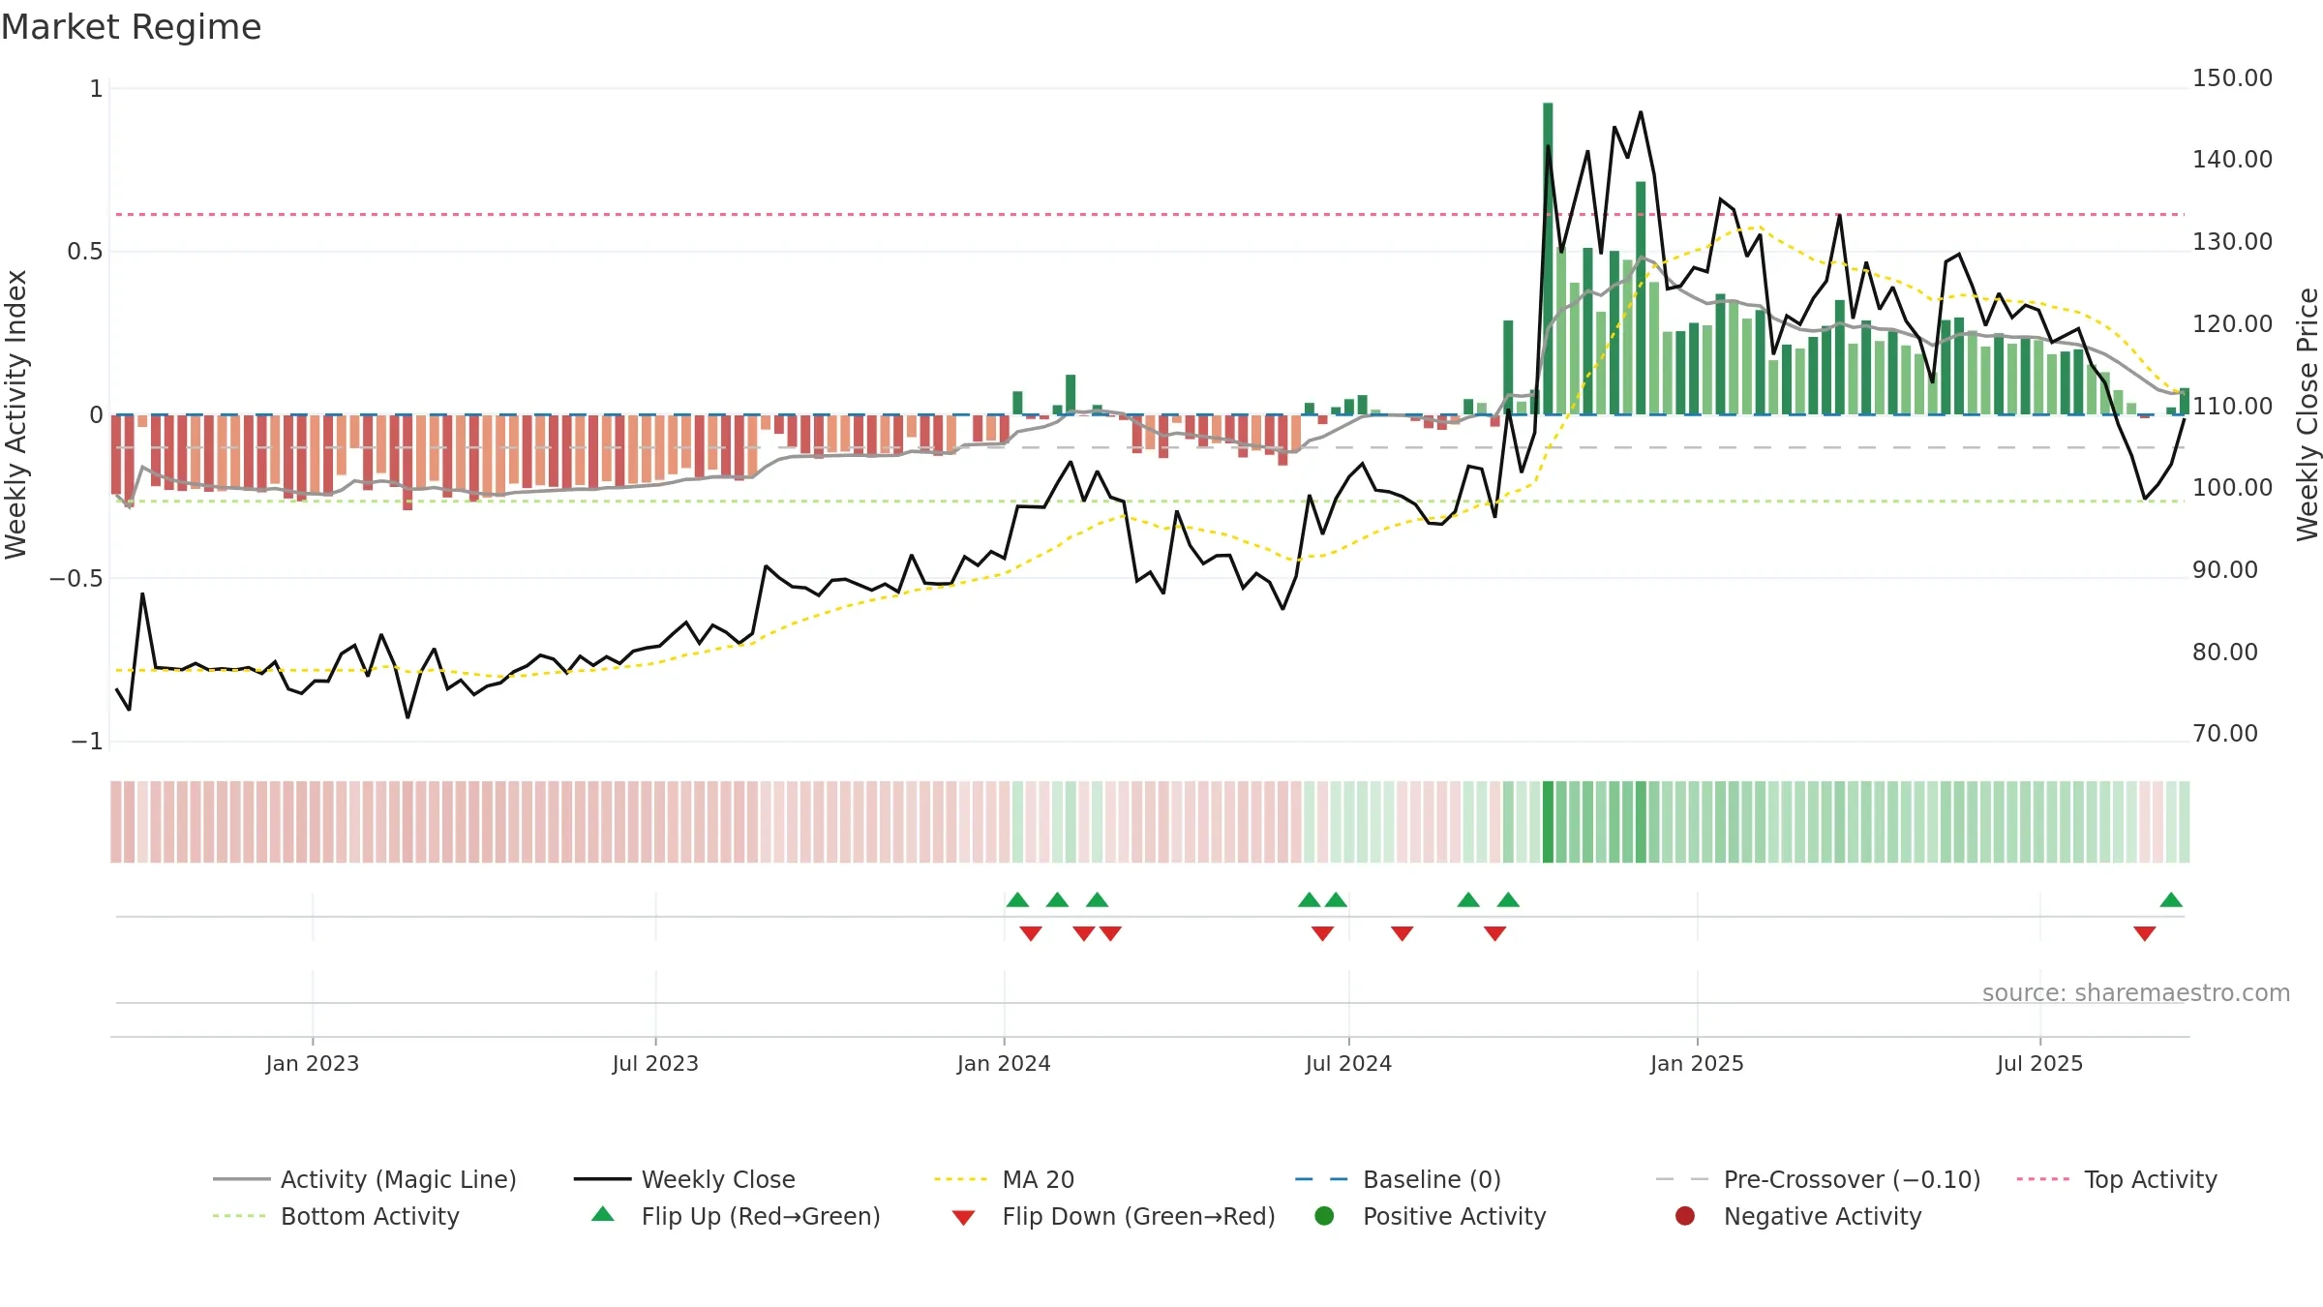Toggle the Weekly Close legend entry
The width and height of the screenshot is (2323, 1307).
pos(684,1179)
